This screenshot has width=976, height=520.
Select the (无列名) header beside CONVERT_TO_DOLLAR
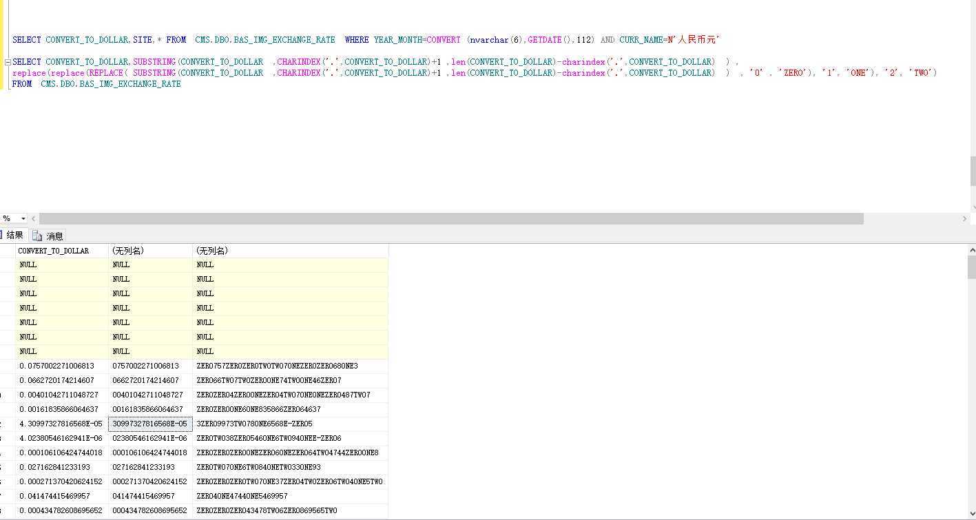[x=150, y=251]
